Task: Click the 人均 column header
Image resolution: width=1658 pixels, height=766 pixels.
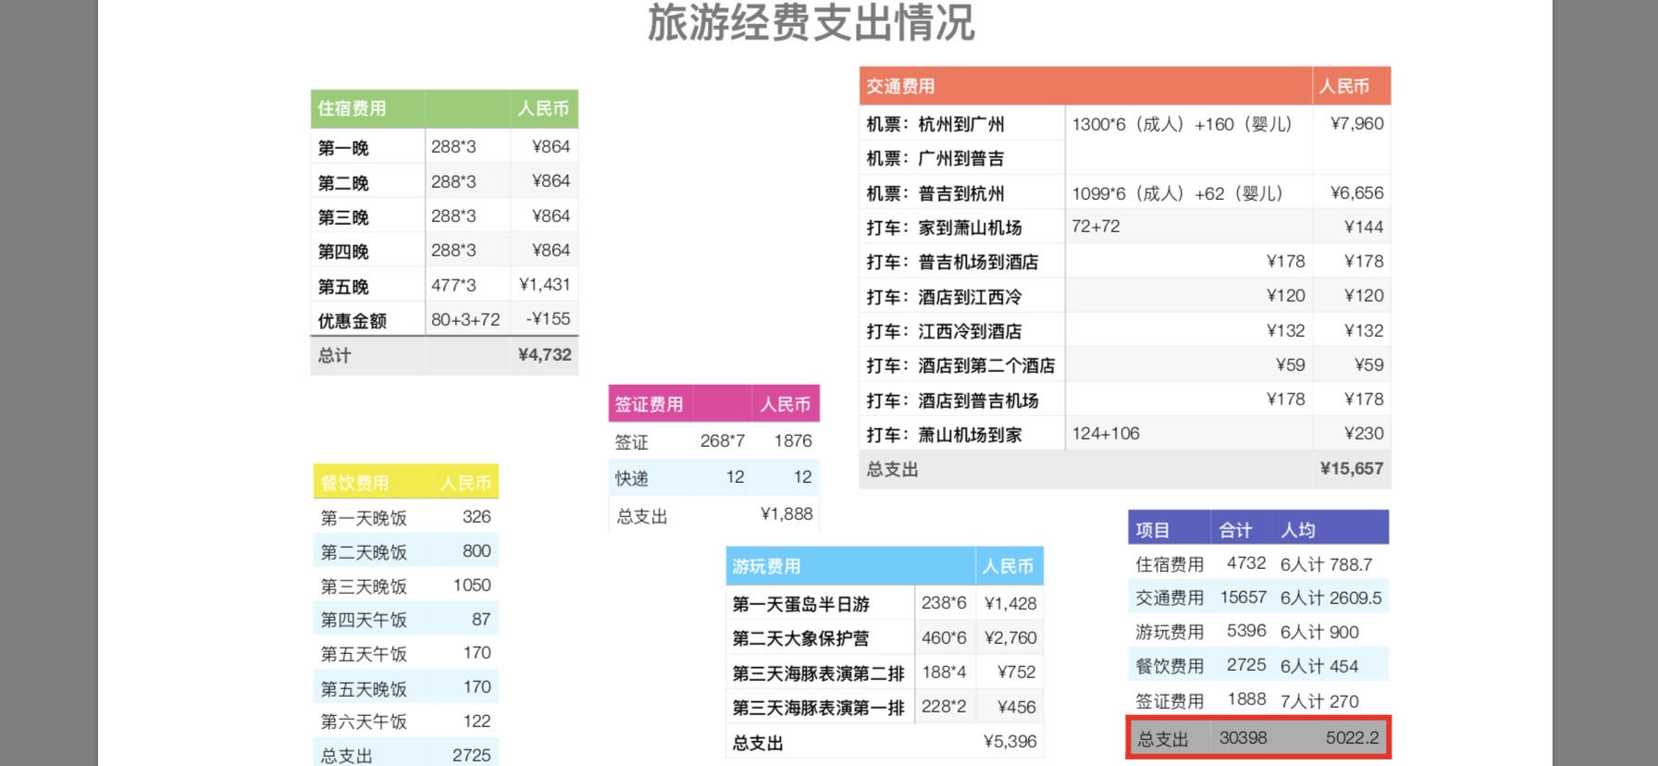Action: tap(1298, 530)
